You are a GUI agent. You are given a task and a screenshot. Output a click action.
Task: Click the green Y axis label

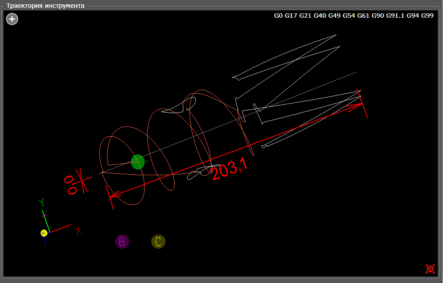pyautogui.click(x=41, y=202)
